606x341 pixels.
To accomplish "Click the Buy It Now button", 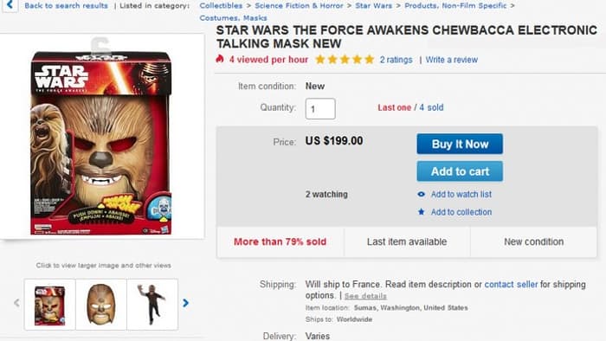I will tap(460, 144).
